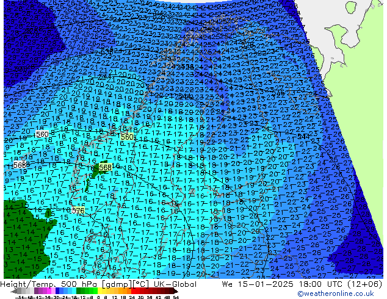Click the white 560 contour label
The width and height of the screenshot is (387, 299).
click(42, 134)
